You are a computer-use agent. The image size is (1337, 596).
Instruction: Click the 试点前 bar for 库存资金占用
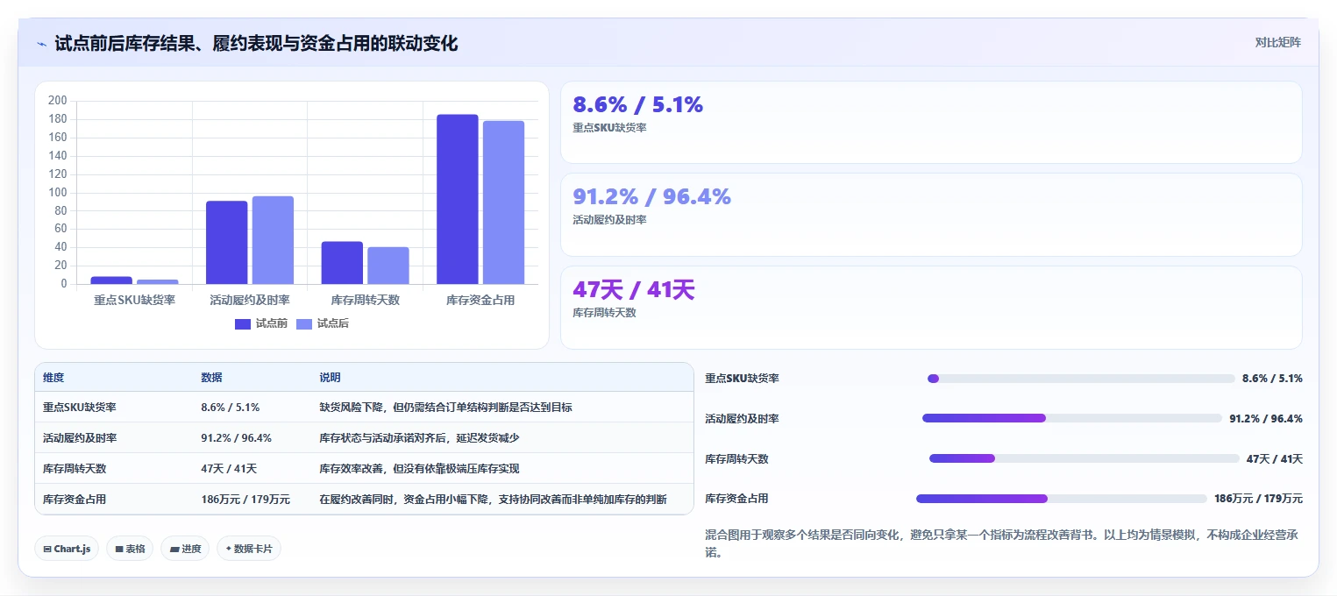(x=458, y=199)
